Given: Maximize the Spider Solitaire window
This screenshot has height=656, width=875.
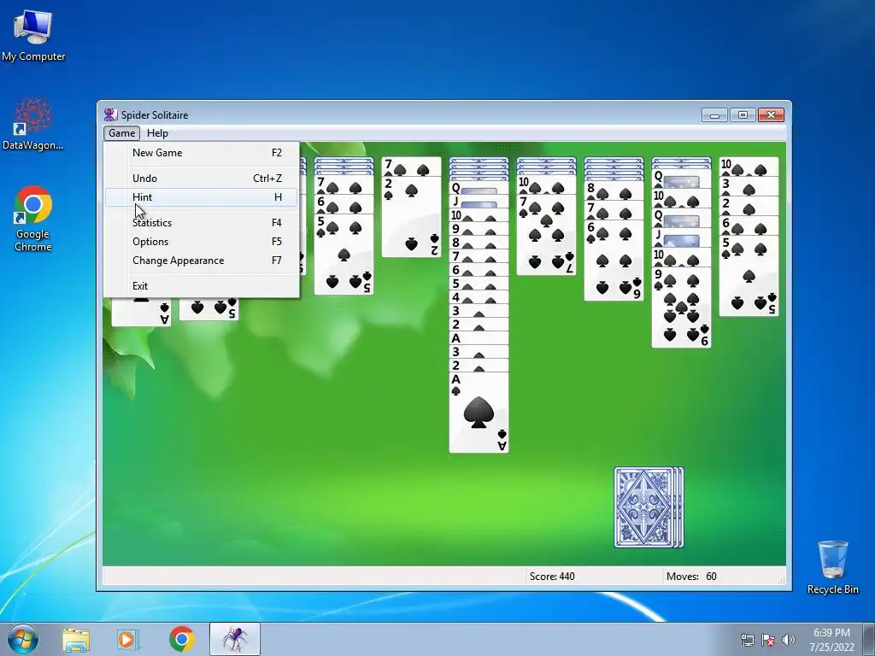Looking at the screenshot, I should click(743, 115).
